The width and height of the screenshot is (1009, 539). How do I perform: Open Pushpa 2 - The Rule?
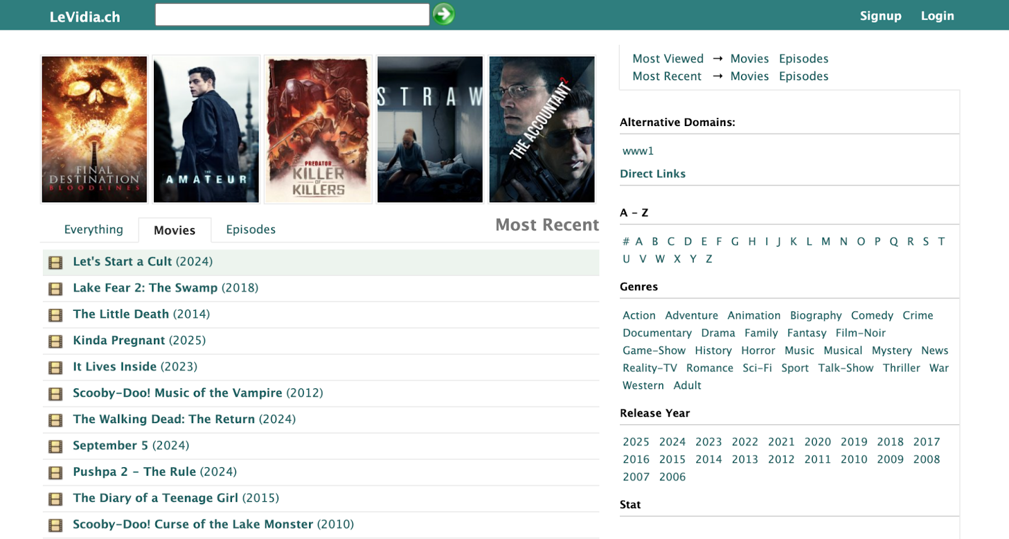[x=155, y=472]
